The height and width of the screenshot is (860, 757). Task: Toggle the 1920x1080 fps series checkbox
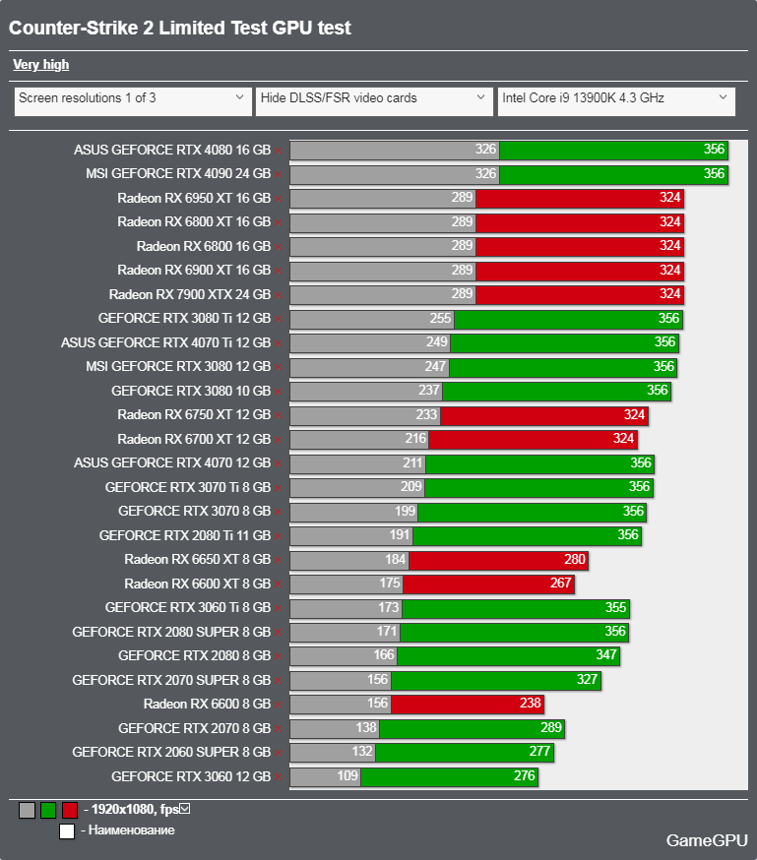point(185,809)
